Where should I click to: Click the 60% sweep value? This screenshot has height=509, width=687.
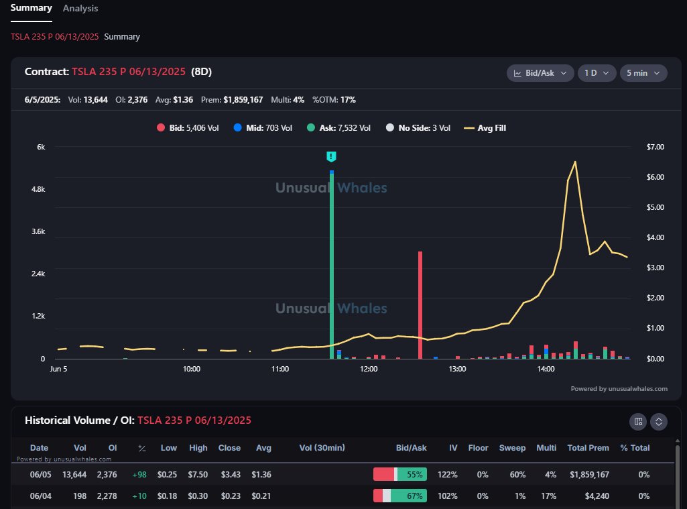517,474
